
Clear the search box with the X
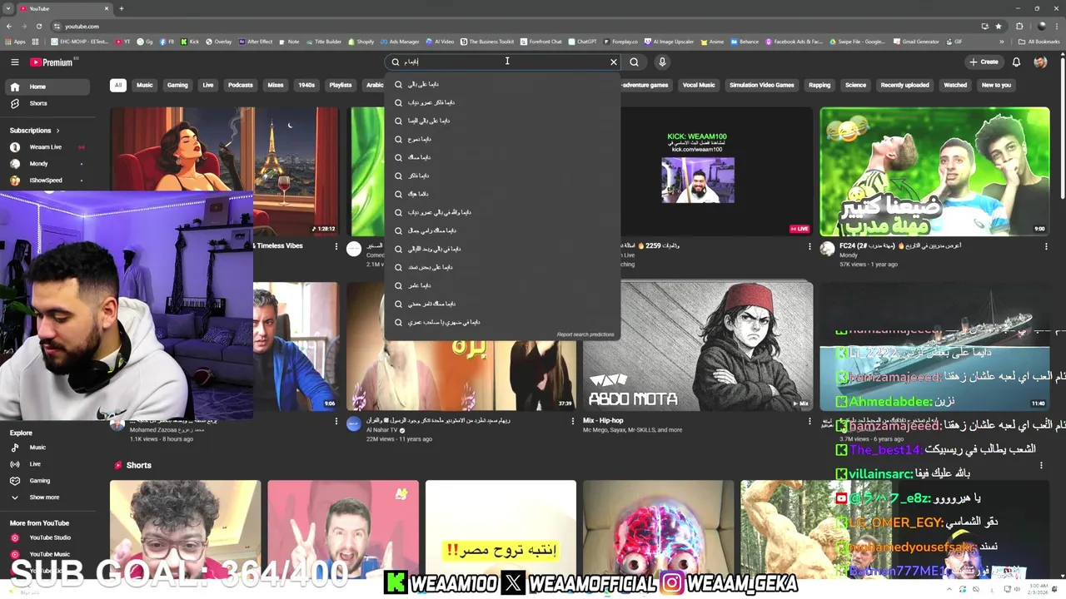click(x=614, y=62)
